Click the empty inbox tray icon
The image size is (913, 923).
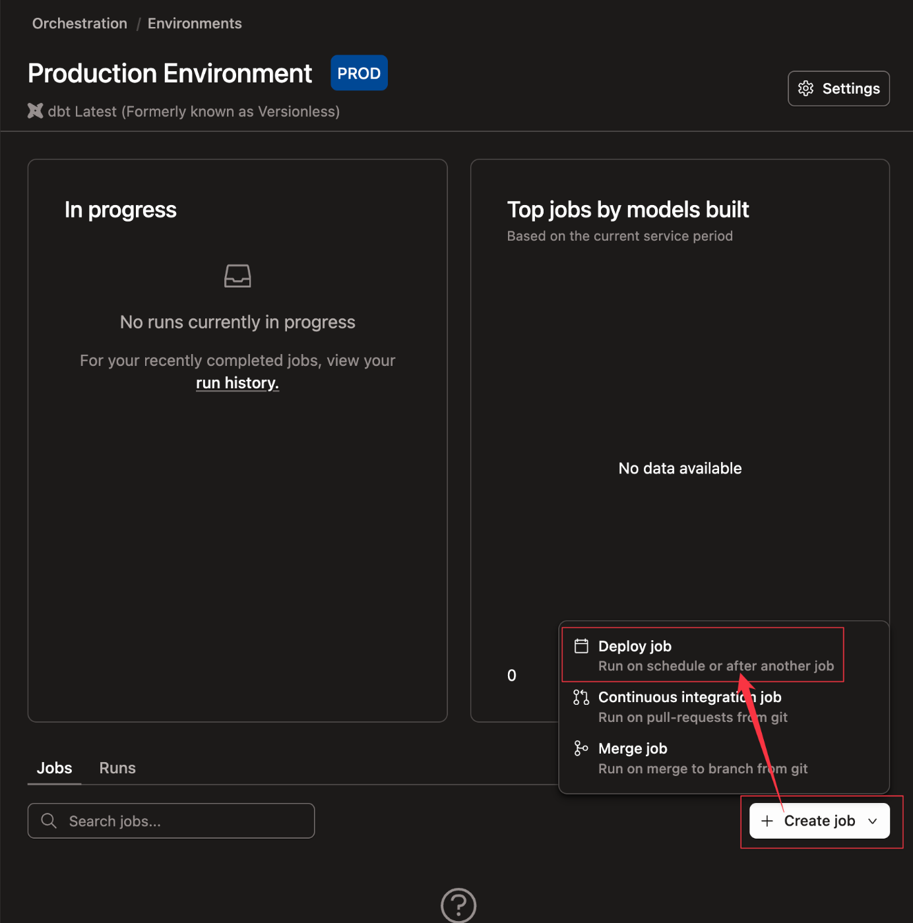click(x=237, y=276)
